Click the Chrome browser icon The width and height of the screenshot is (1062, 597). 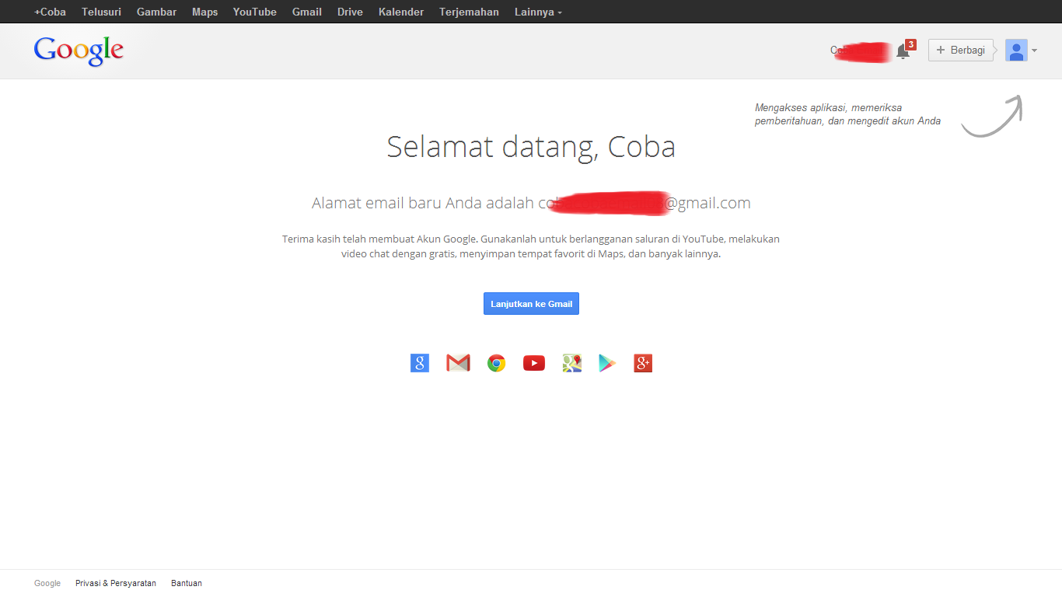coord(496,363)
